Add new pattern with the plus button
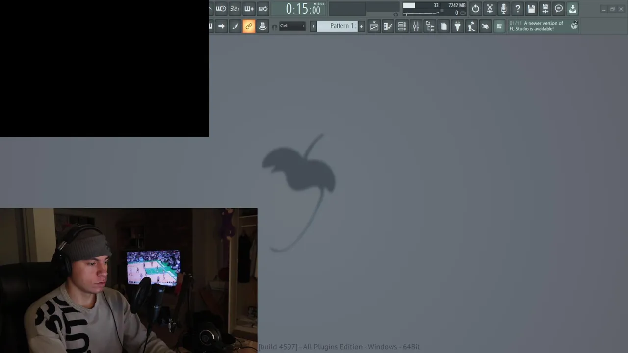This screenshot has width=628, height=353. (362, 26)
